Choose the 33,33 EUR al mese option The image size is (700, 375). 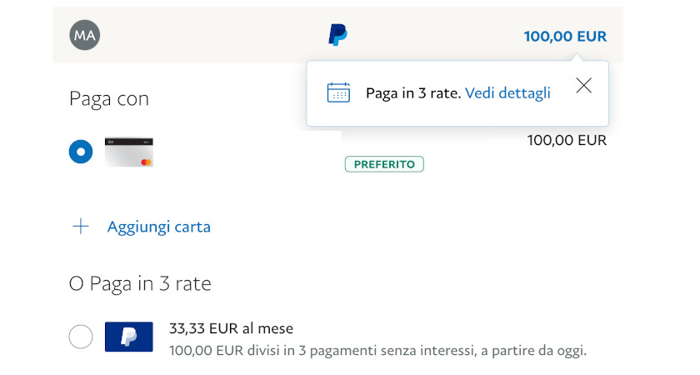[231, 328]
